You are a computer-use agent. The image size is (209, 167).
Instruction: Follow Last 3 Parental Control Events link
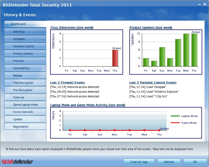(153, 82)
